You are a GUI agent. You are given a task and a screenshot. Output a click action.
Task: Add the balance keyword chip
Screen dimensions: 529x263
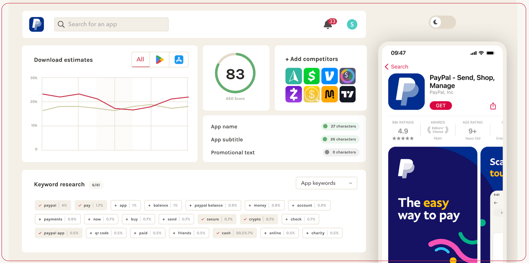click(x=163, y=205)
